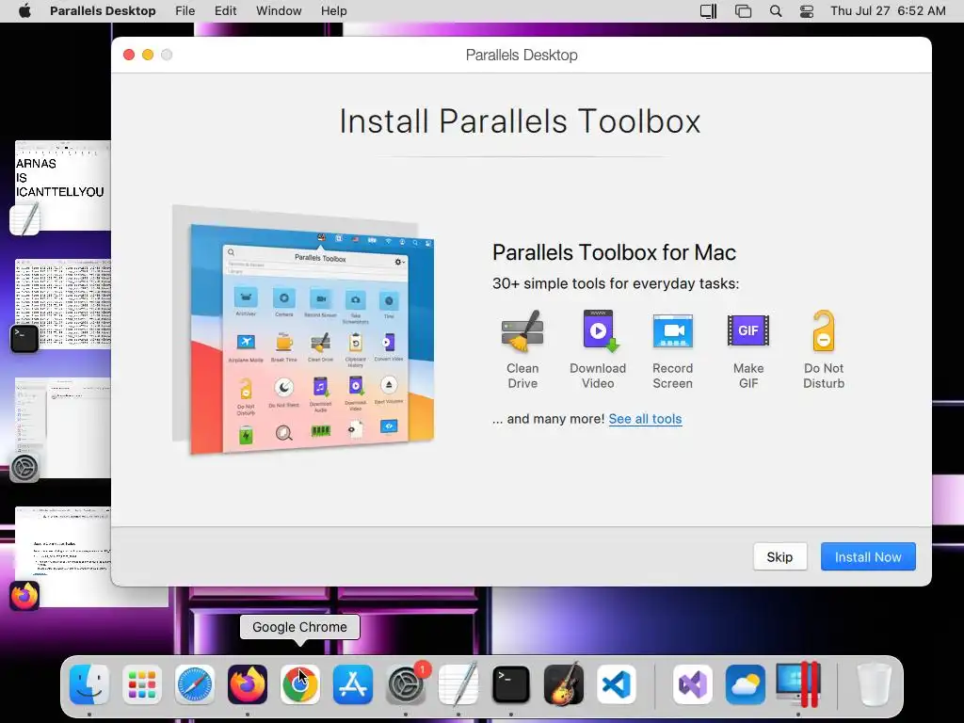This screenshot has width=964, height=723.
Task: Click the sidebar display icon in menu bar
Action: pos(708,11)
